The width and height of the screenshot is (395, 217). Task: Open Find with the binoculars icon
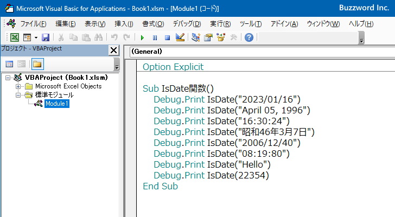[x=99, y=37]
